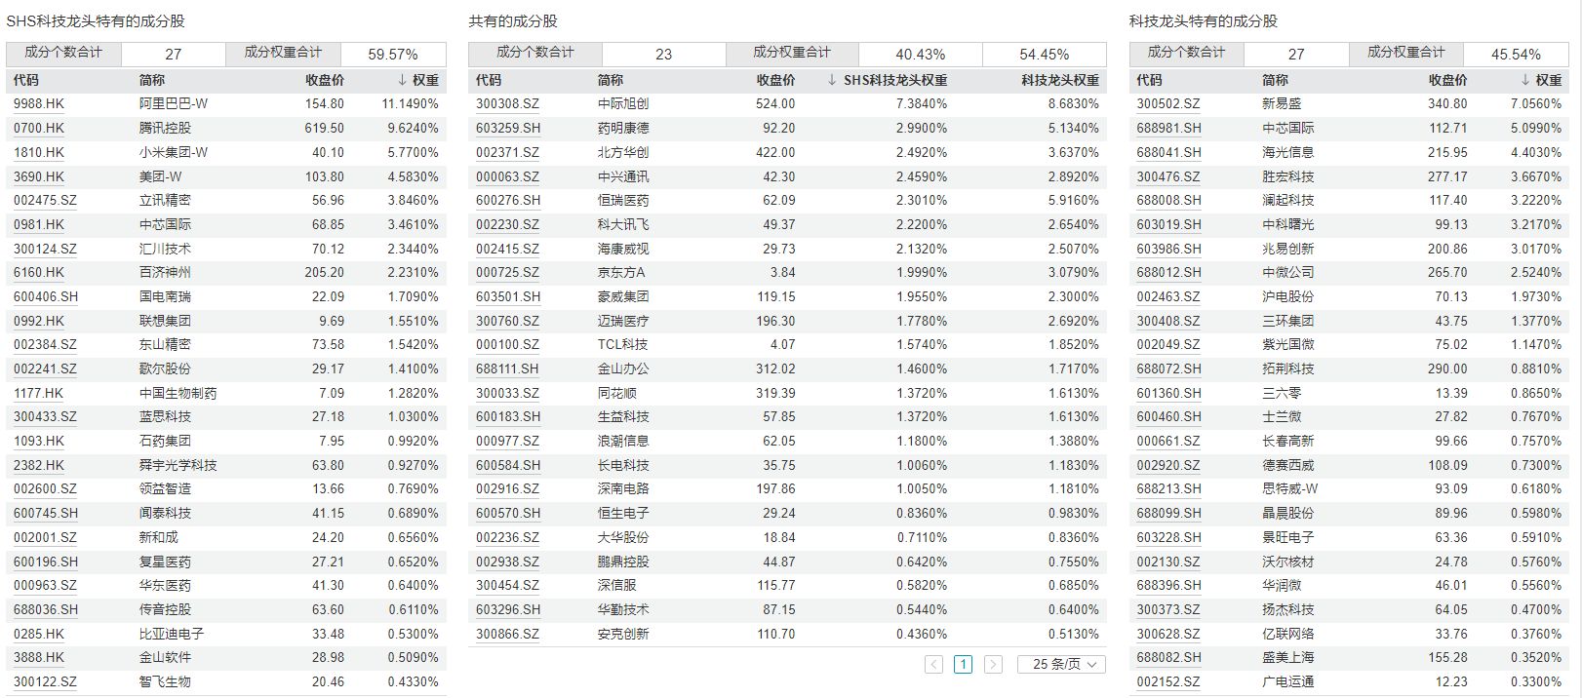The width and height of the screenshot is (1582, 698).
Task: Sort by 权重 in 科技龙头特有 table
Action: (1541, 80)
